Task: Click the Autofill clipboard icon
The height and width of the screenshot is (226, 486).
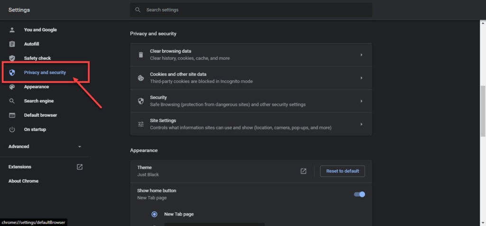Action: [12, 44]
